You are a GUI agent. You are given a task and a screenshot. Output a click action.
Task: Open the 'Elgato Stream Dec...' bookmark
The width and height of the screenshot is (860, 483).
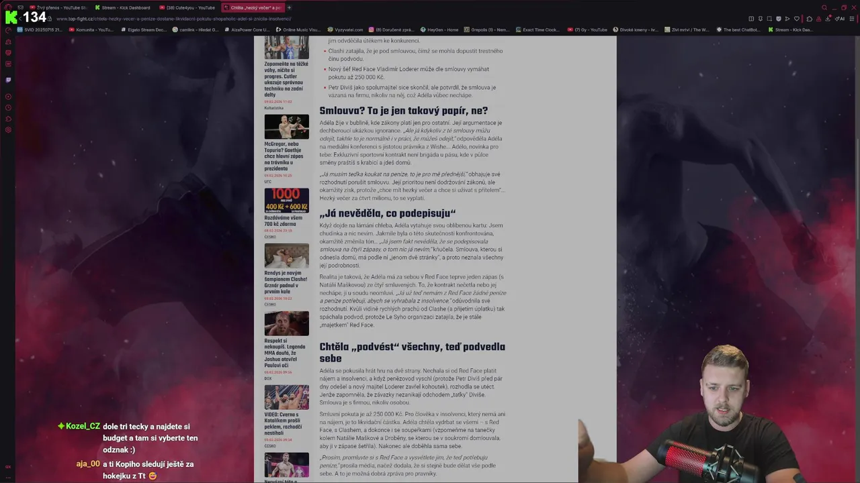(x=142, y=30)
